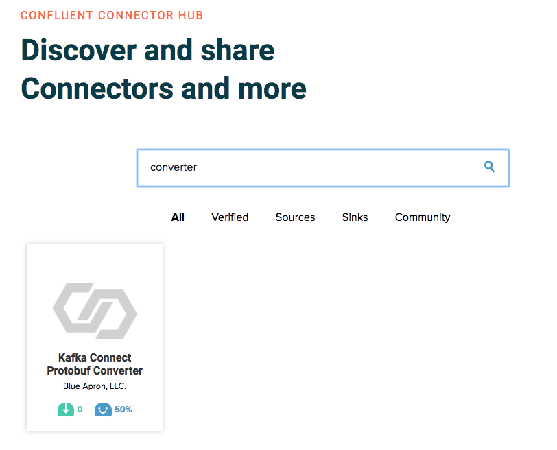This screenshot has height=450, width=557.
Task: Select the Protobuf Converter result card
Action: pos(95,337)
